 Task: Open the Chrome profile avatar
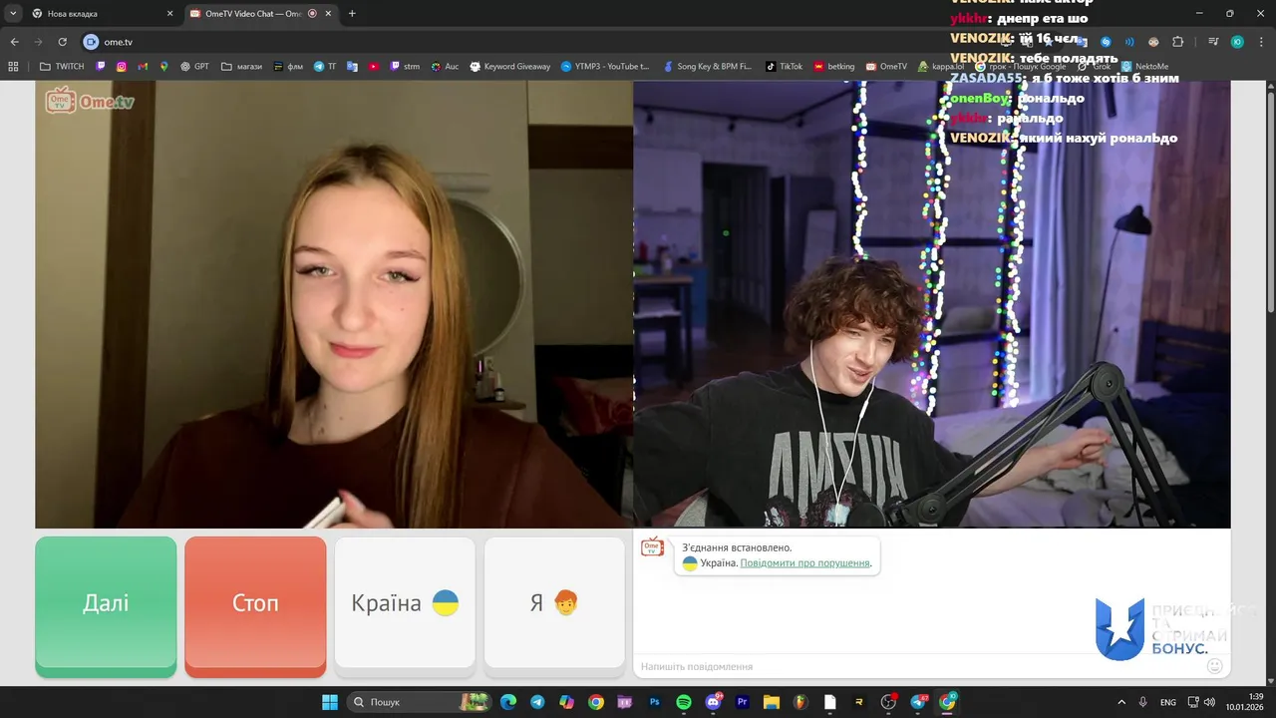(1237, 42)
